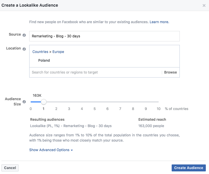Set audience size slider to 3 mark
The image size is (209, 174).
point(69,102)
